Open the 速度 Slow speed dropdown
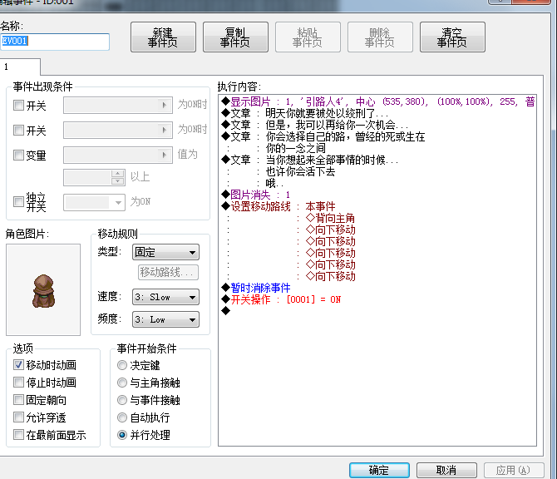The width and height of the screenshot is (557, 479). click(x=165, y=297)
